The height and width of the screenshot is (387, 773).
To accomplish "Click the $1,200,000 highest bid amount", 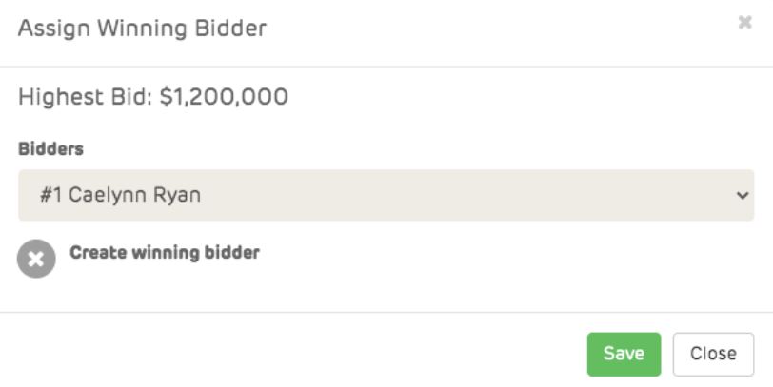I will pyautogui.click(x=225, y=97).
